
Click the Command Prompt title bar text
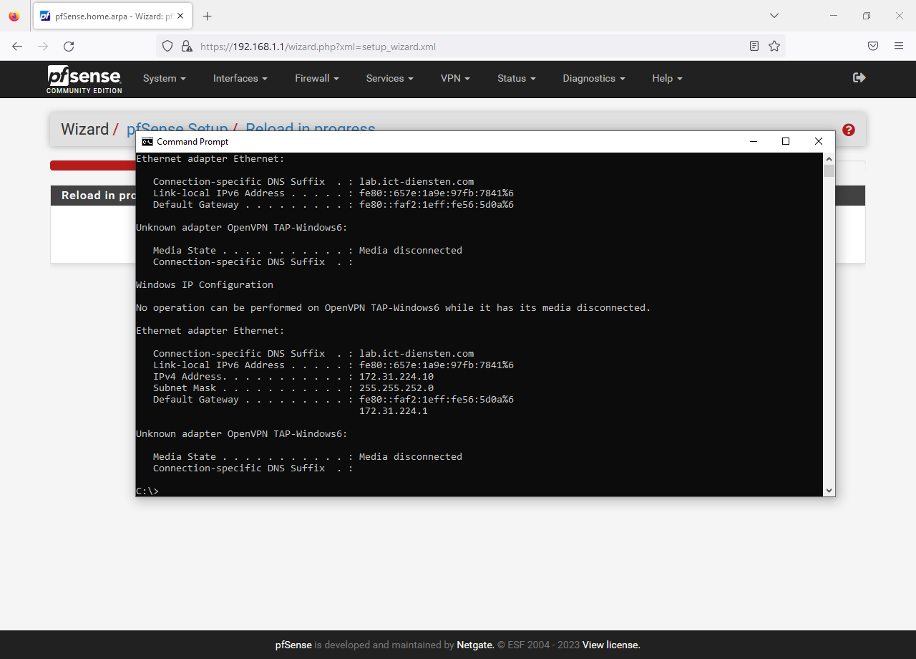pyautogui.click(x=193, y=142)
